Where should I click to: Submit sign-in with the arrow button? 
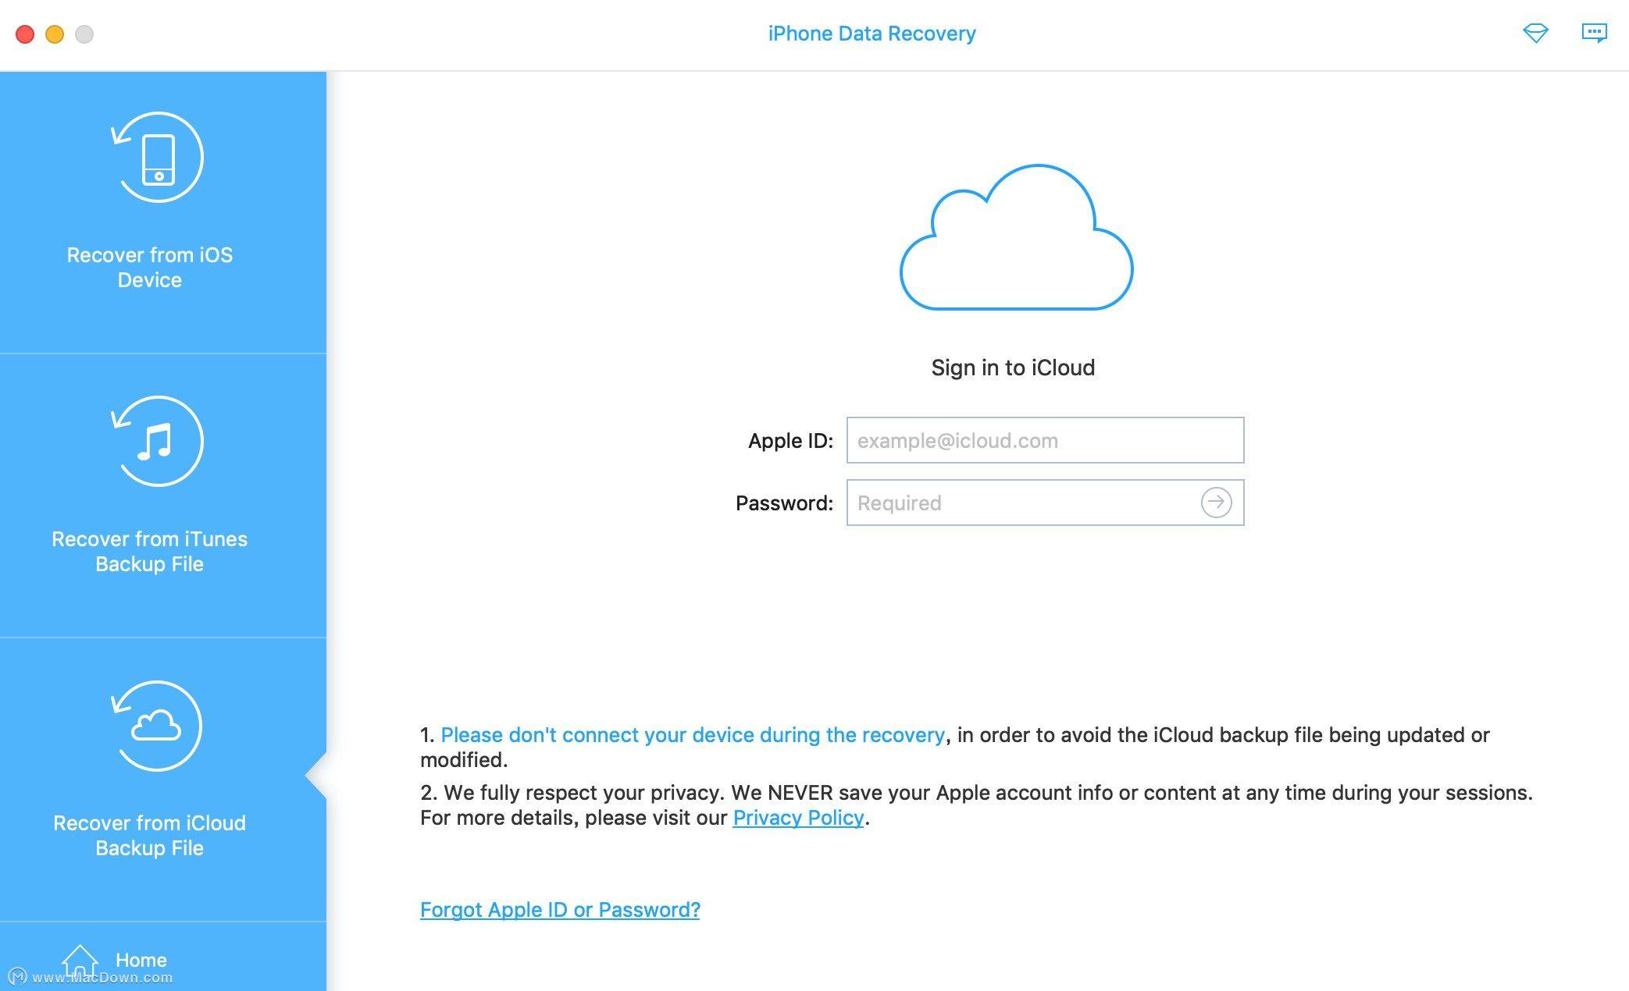(1216, 503)
